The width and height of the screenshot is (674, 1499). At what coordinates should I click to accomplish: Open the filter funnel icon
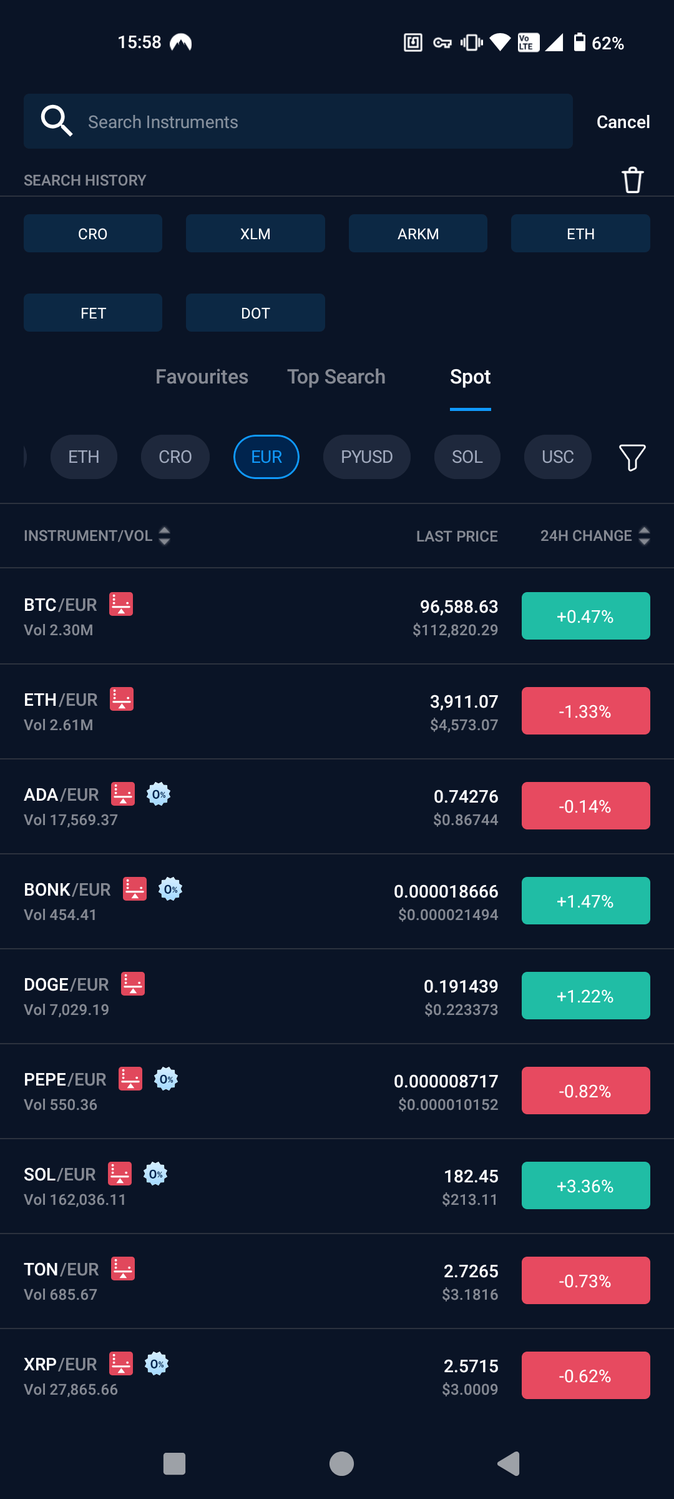[x=632, y=457]
